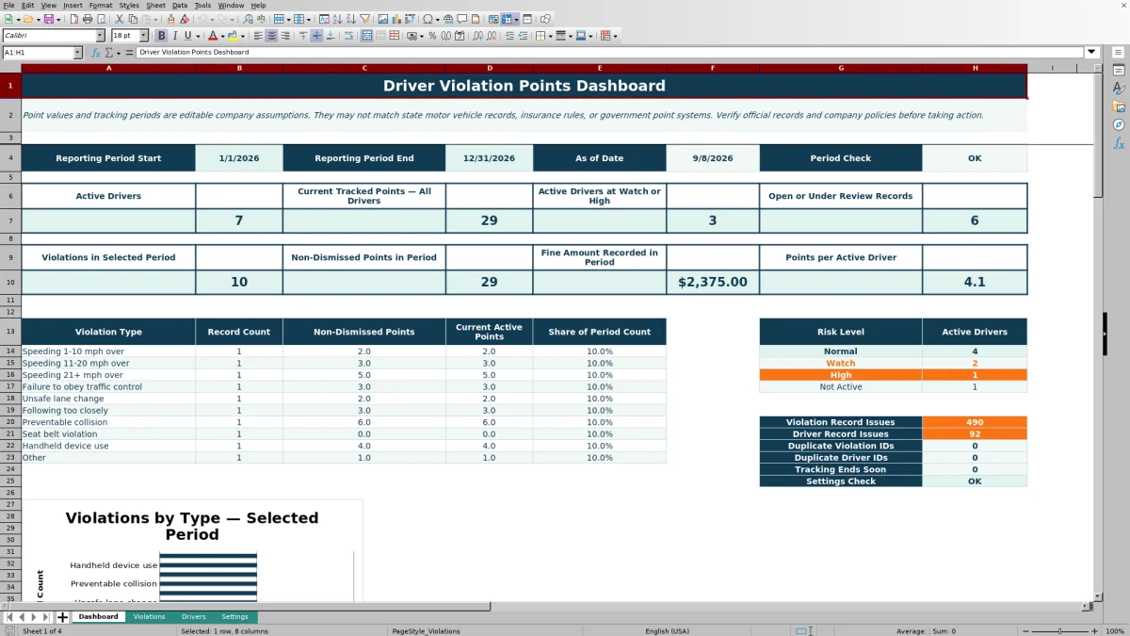Click next sheet navigation arrow
The image size is (1130, 636).
(x=34, y=617)
